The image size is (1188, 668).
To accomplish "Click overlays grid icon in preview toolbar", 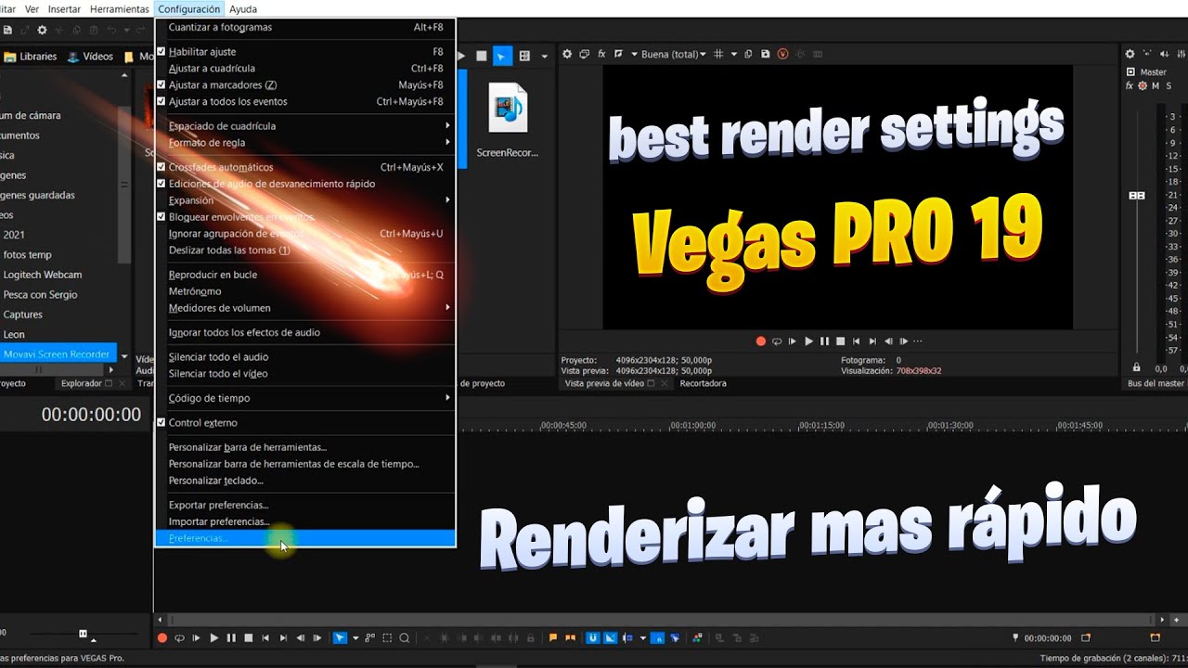I will (x=718, y=54).
